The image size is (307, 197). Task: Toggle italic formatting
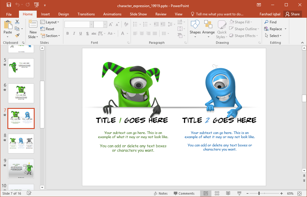(74, 33)
